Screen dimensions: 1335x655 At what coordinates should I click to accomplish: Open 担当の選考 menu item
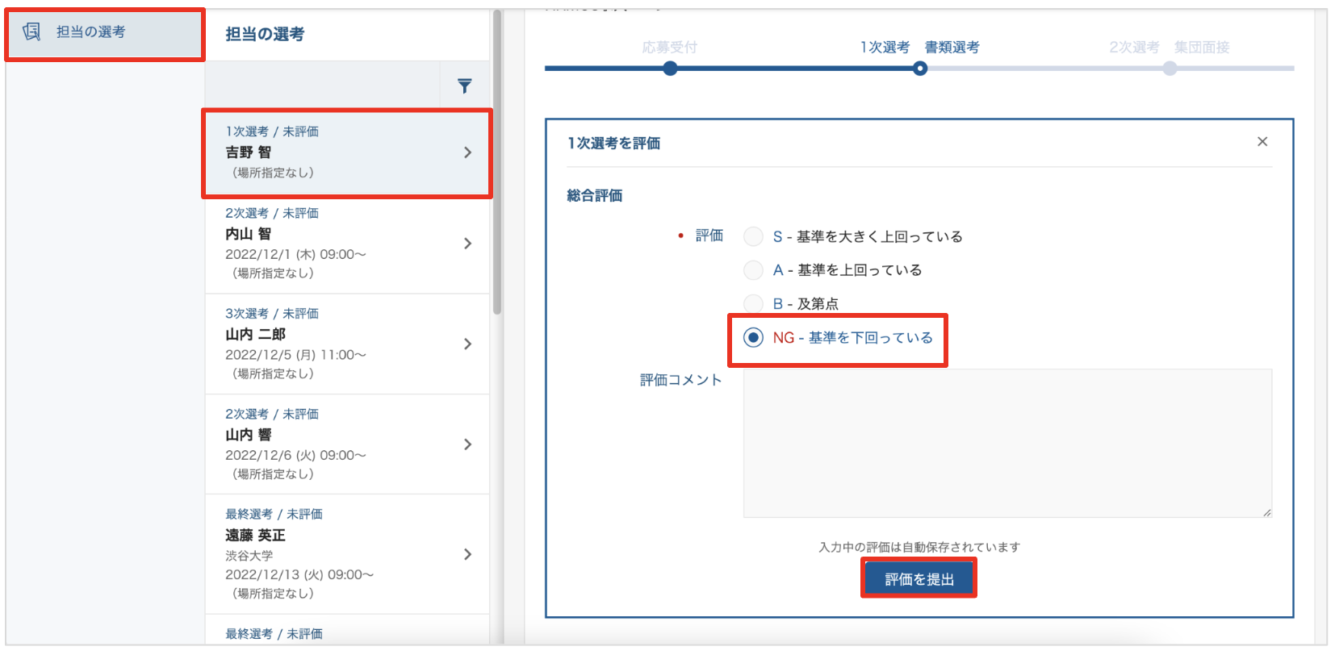pos(90,32)
